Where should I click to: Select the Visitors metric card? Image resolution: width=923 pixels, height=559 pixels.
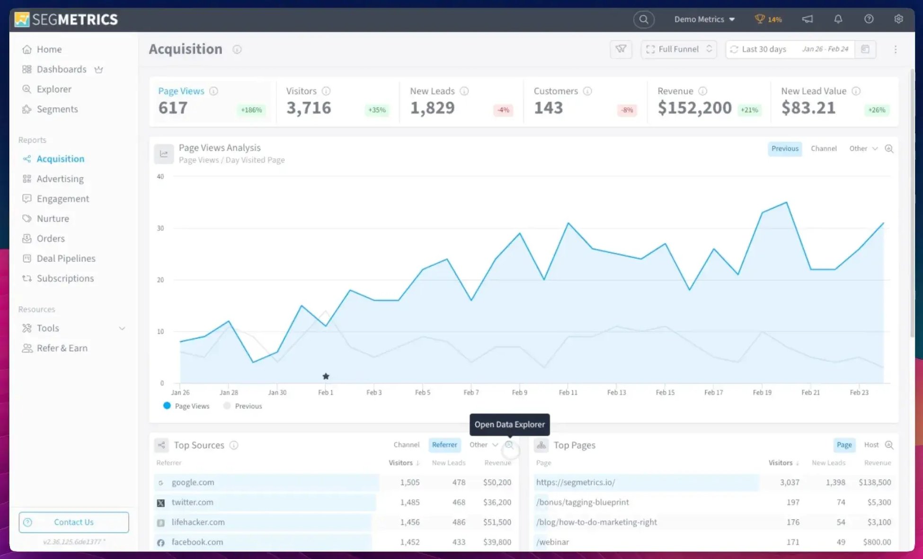(338, 101)
